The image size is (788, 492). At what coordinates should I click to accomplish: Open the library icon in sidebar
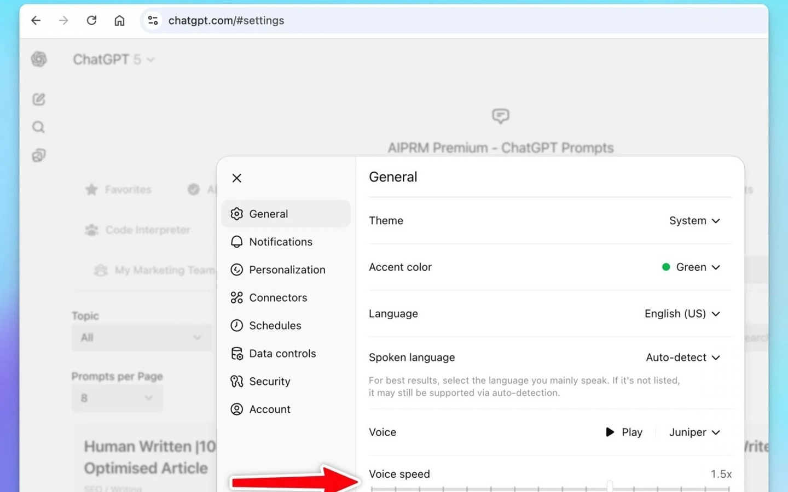(x=38, y=155)
